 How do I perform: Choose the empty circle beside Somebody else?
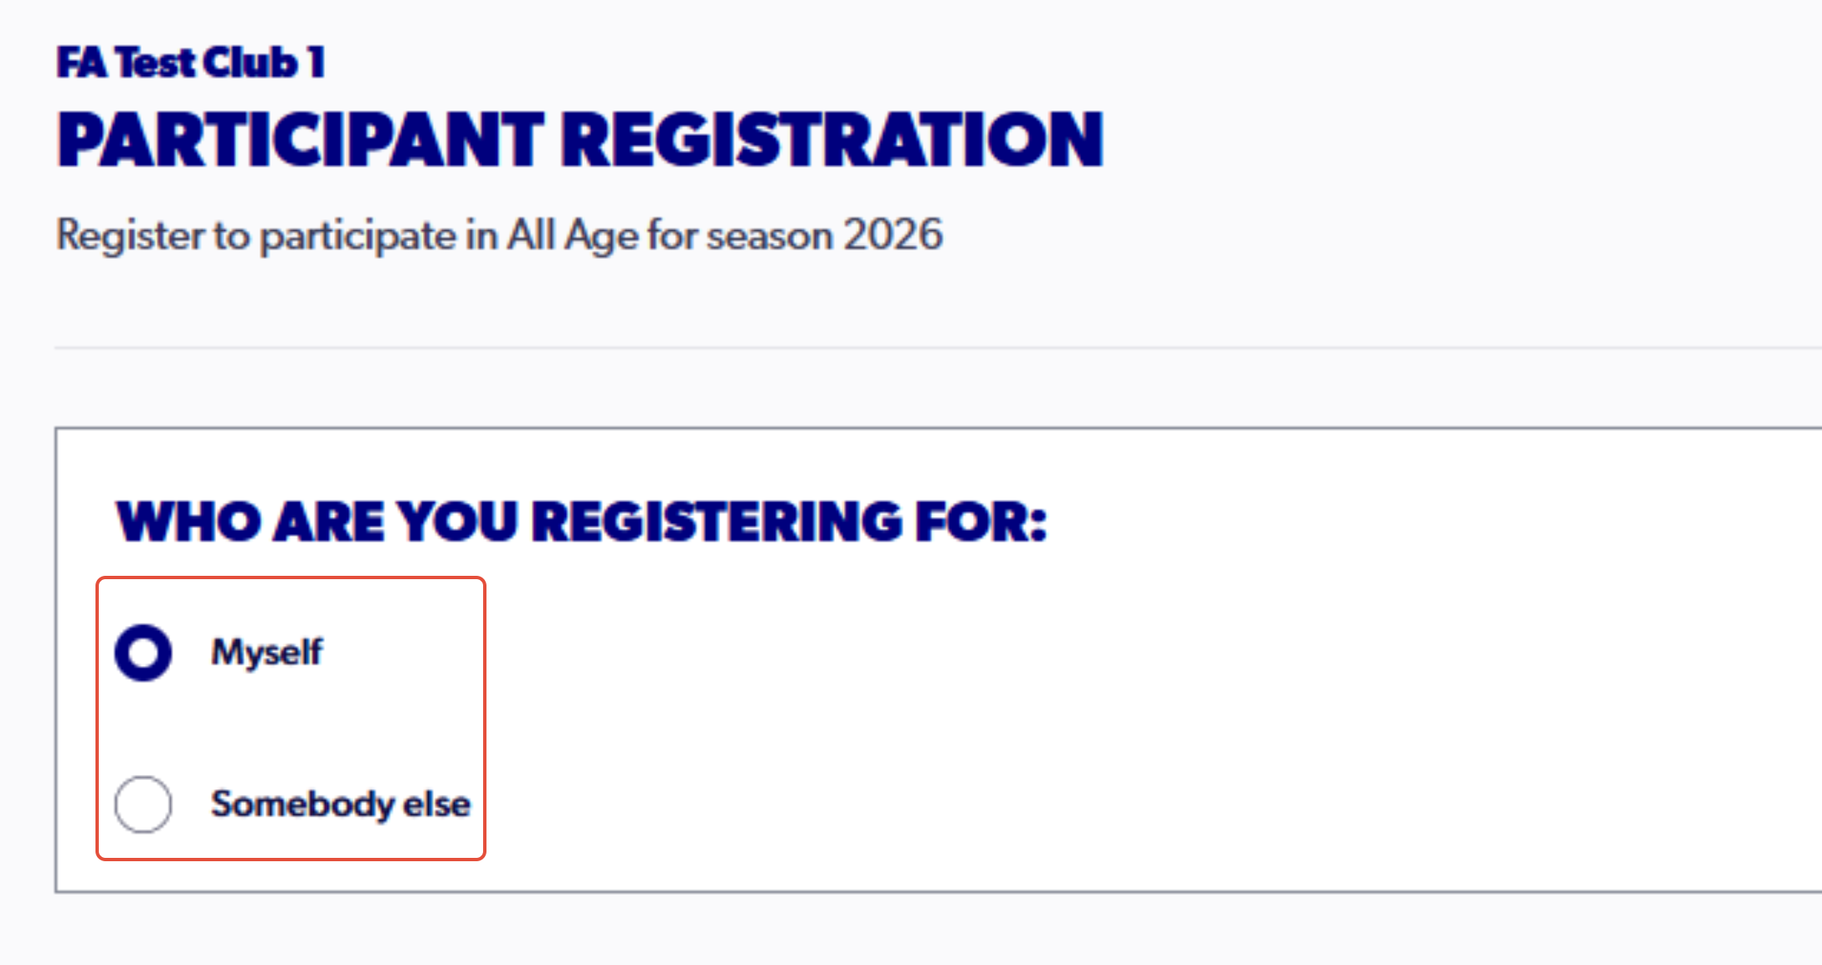[x=143, y=804]
